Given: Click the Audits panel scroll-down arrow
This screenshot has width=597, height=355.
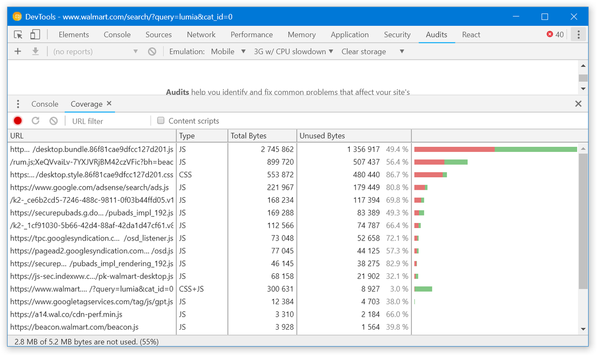Looking at the screenshot, I should coord(584,89).
